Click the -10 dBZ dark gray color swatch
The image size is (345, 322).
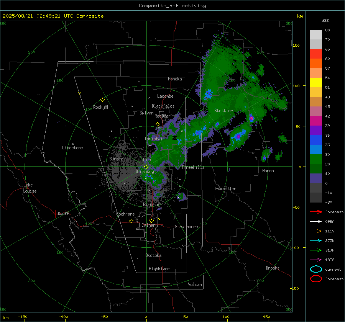[x=316, y=188]
